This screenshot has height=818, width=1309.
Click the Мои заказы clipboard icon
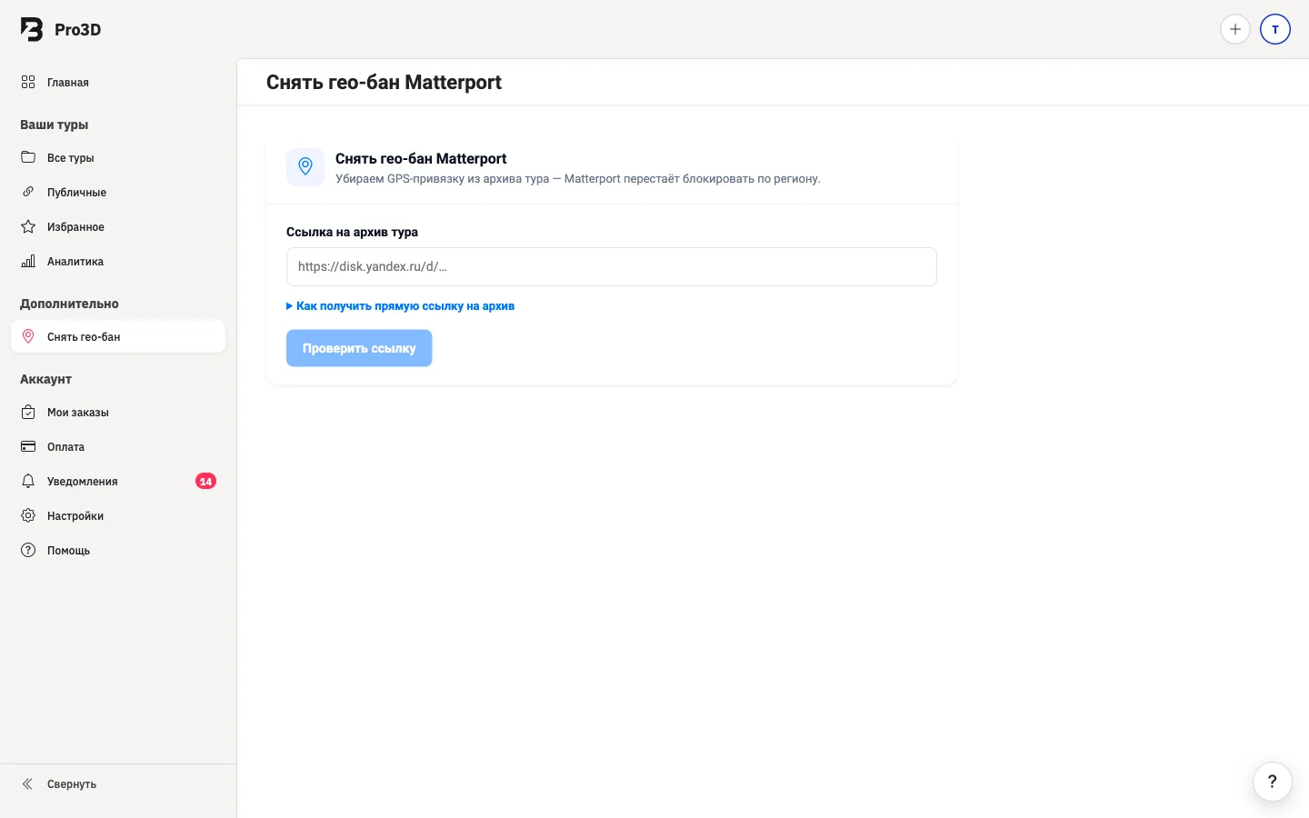28,412
